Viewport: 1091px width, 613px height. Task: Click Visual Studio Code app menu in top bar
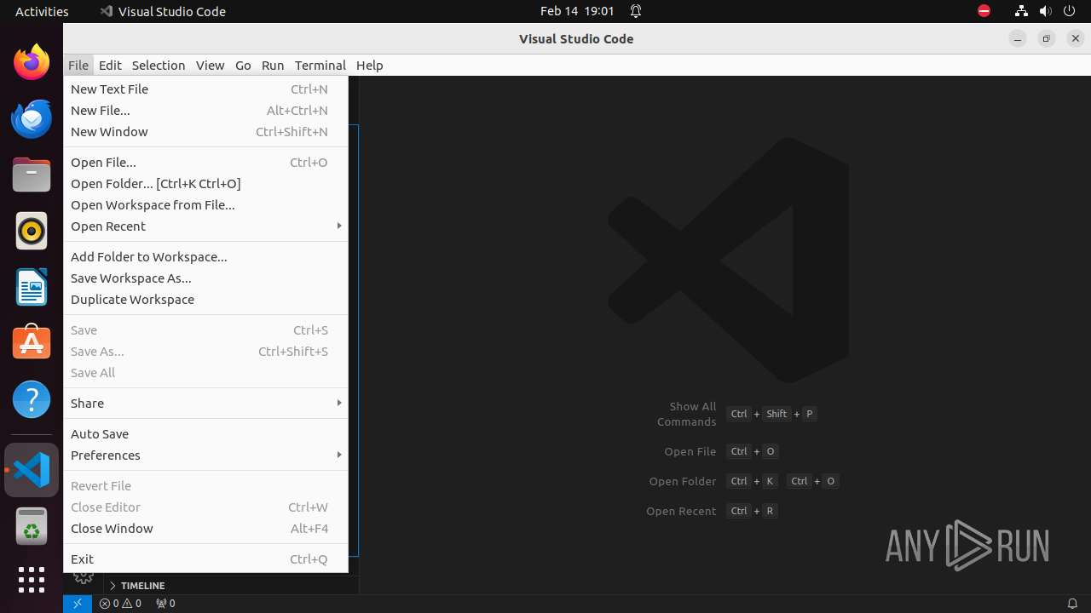[x=163, y=11]
